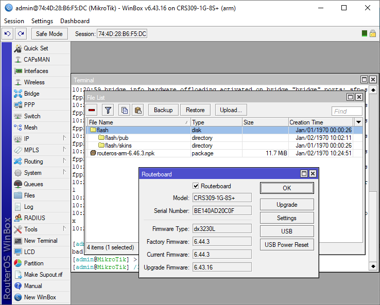Click OK in Routerboard dialog
The height and width of the screenshot is (305, 380).
point(287,188)
